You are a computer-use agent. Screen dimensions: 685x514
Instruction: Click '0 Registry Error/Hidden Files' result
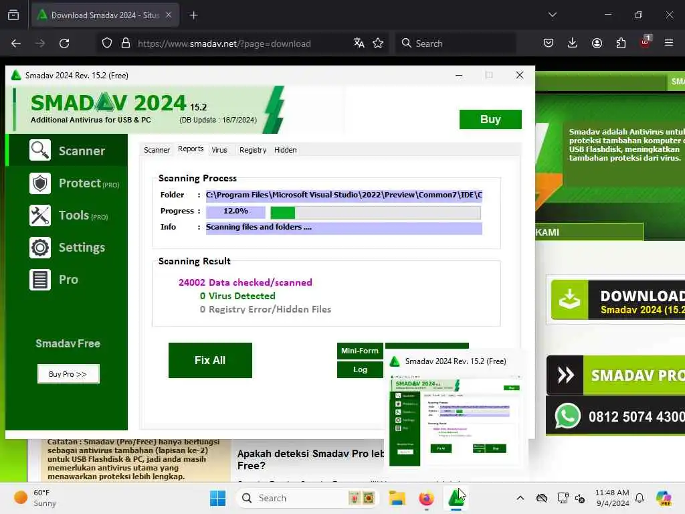tap(265, 309)
